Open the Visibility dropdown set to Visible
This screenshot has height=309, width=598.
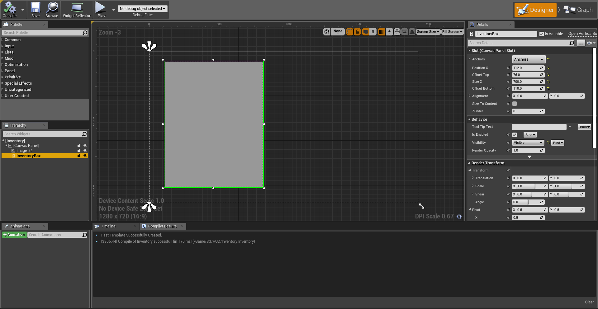point(528,143)
